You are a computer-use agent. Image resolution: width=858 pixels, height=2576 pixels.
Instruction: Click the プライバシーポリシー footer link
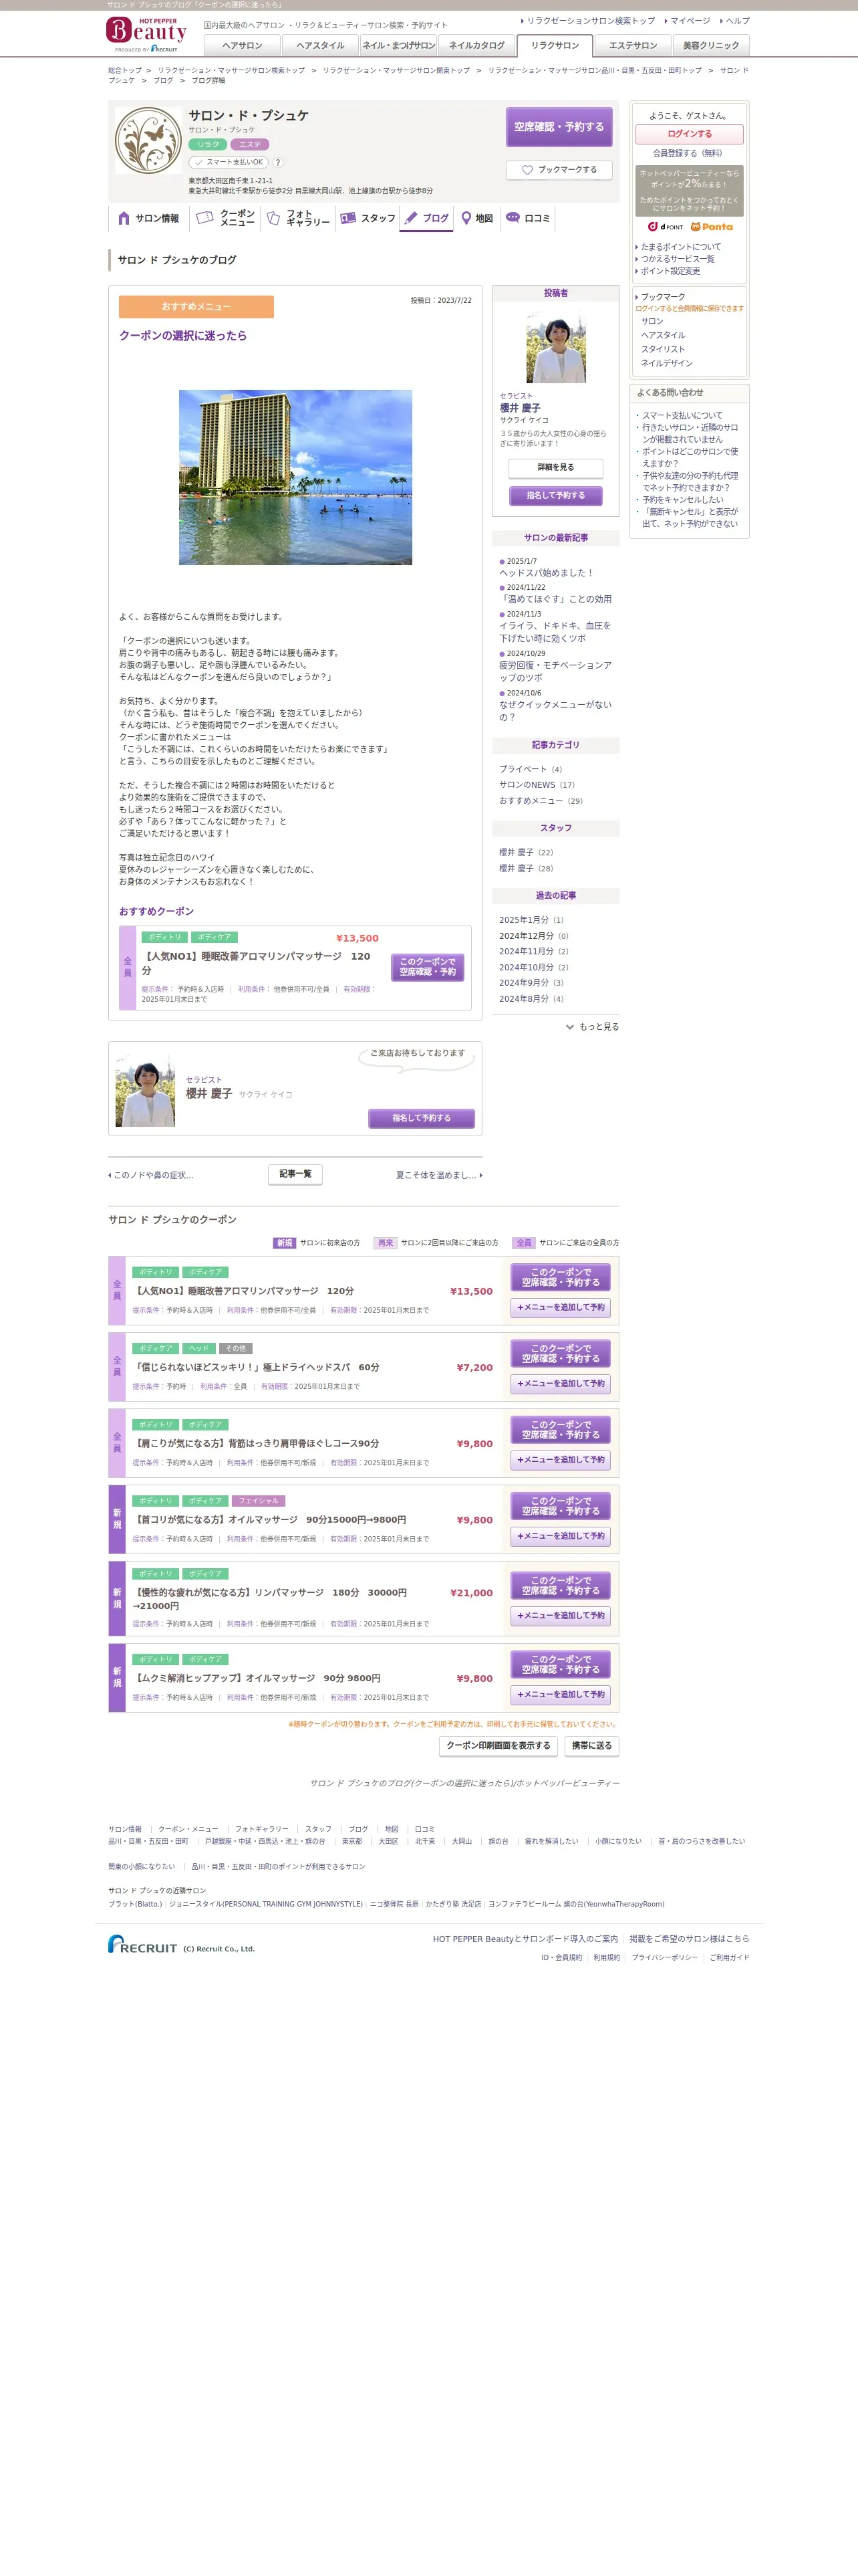(664, 1958)
